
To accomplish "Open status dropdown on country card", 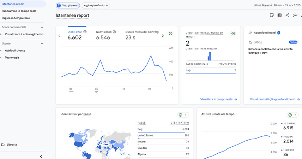I will (x=183, y=115).
